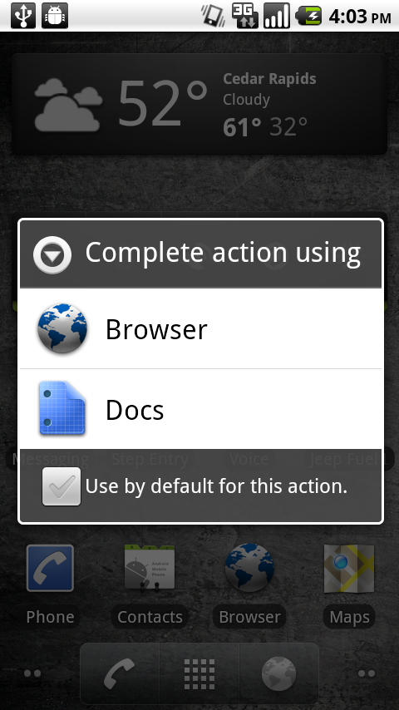
Task: Tap the left home screen page dots
Action: click(32, 673)
